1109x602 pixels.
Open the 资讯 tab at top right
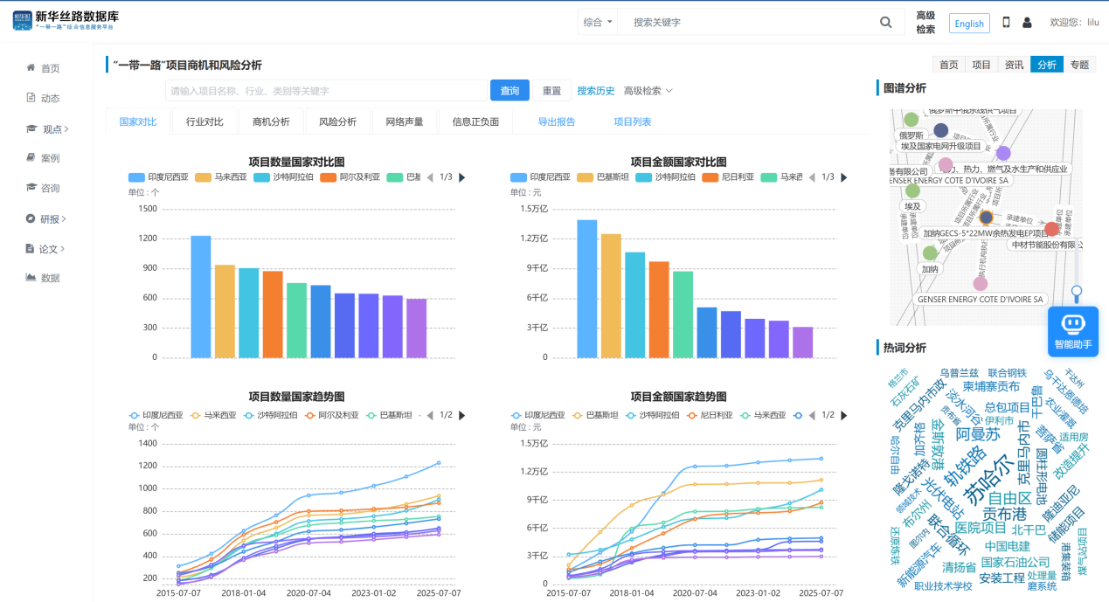[1014, 65]
